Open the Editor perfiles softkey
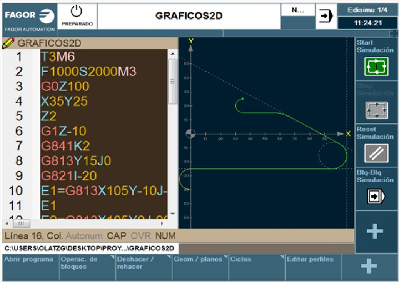The height and width of the screenshot is (282, 399). (x=313, y=267)
